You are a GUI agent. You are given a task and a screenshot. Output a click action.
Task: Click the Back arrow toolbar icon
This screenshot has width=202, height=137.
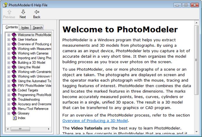point(37,12)
